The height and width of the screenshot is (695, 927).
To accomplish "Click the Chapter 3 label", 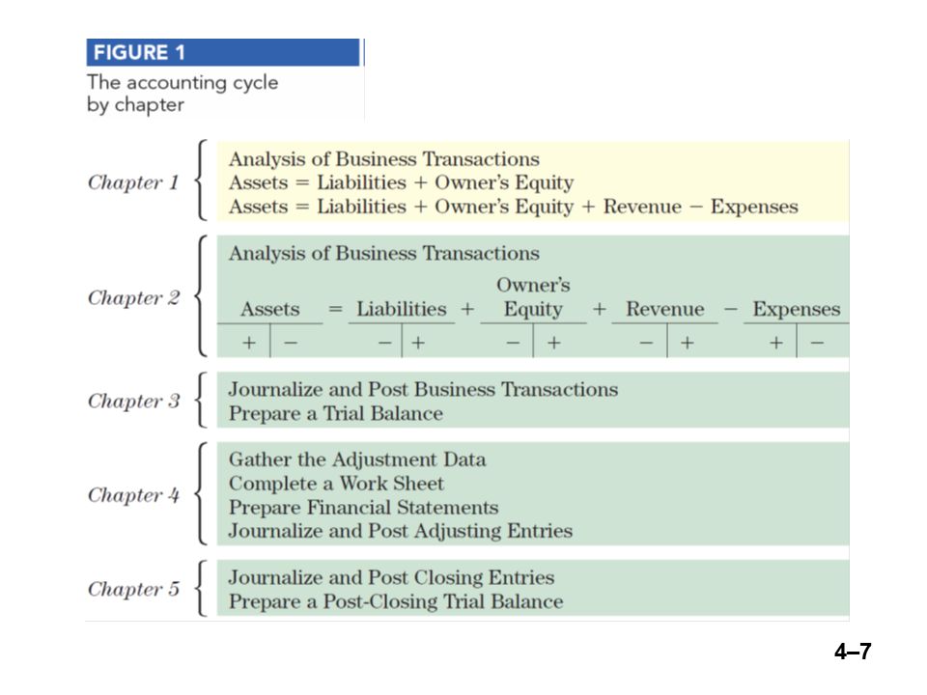I will [x=133, y=401].
